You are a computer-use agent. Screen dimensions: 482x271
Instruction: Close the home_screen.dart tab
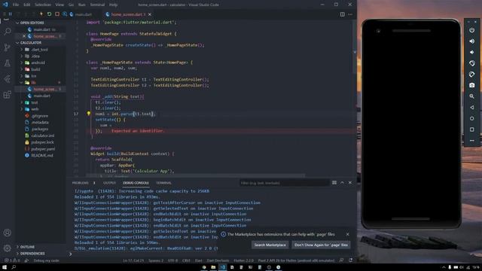150,14
